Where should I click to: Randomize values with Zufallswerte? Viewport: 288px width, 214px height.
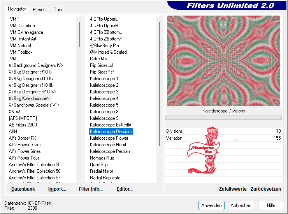tap(232, 189)
